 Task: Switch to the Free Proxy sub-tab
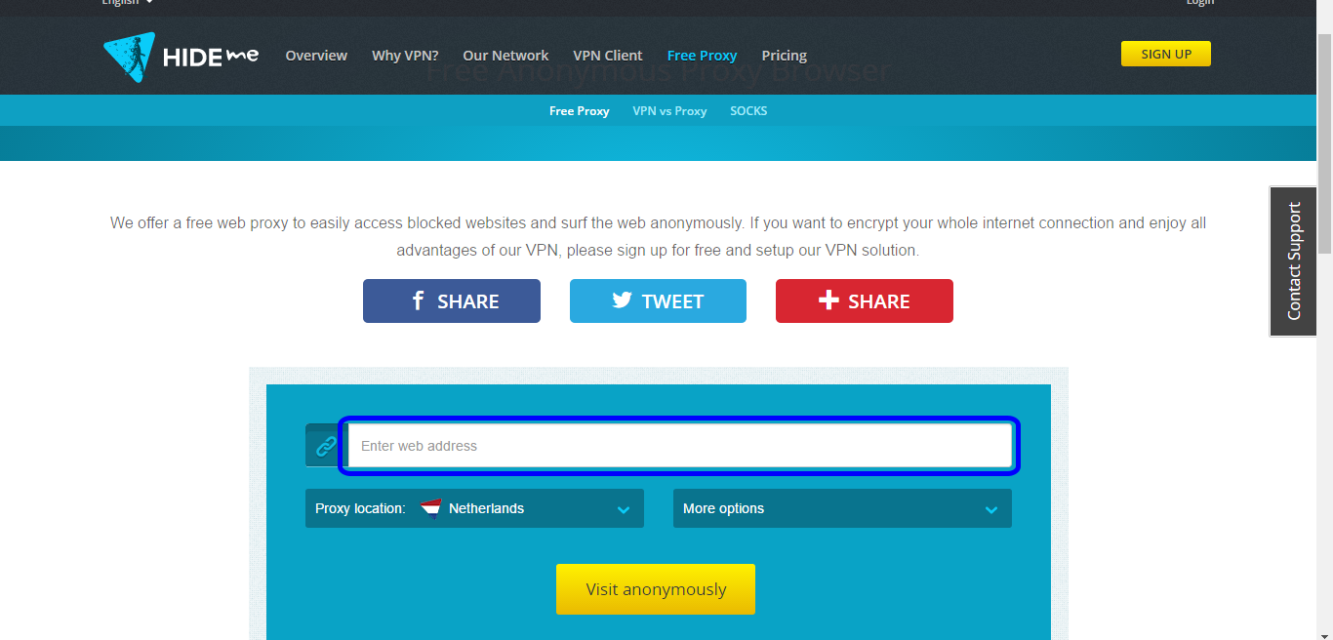click(x=580, y=111)
